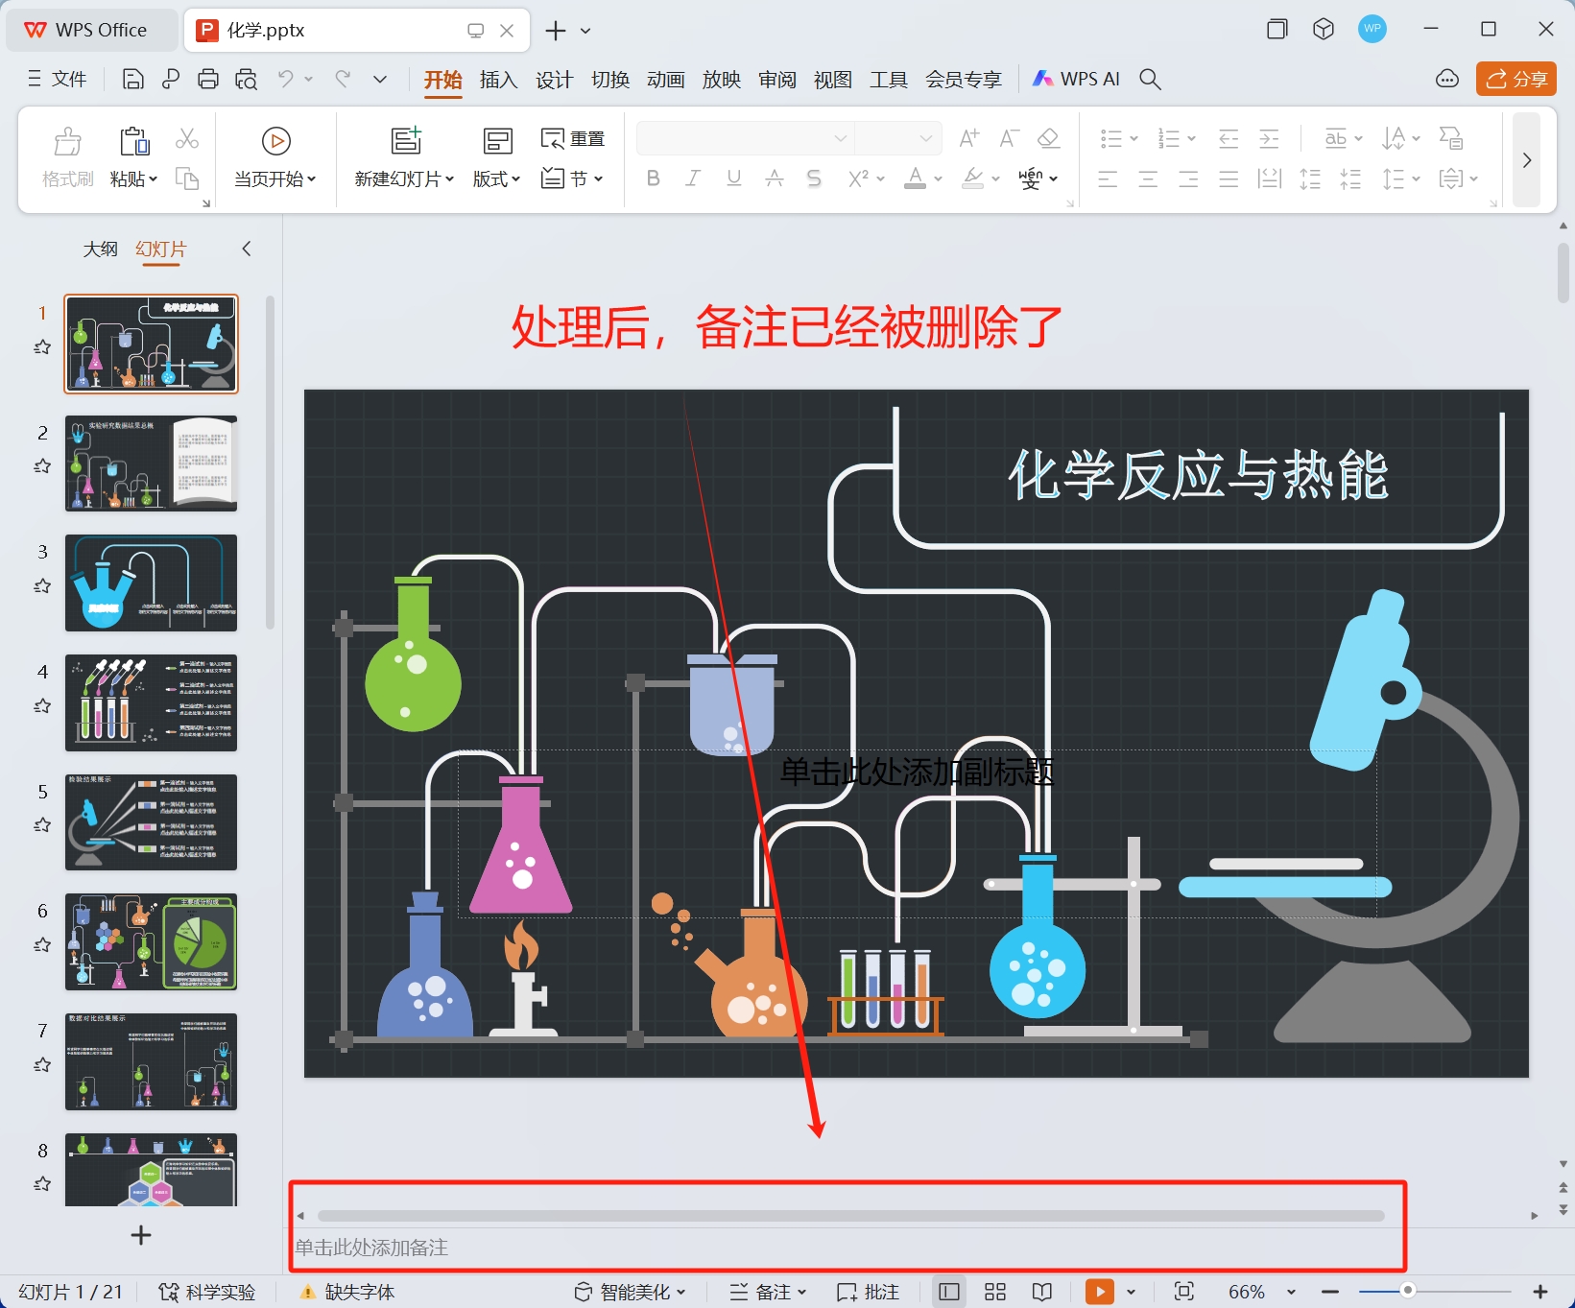This screenshot has width=1575, height=1308.
Task: Click the 重置 reset slide icon
Action: tap(573, 137)
